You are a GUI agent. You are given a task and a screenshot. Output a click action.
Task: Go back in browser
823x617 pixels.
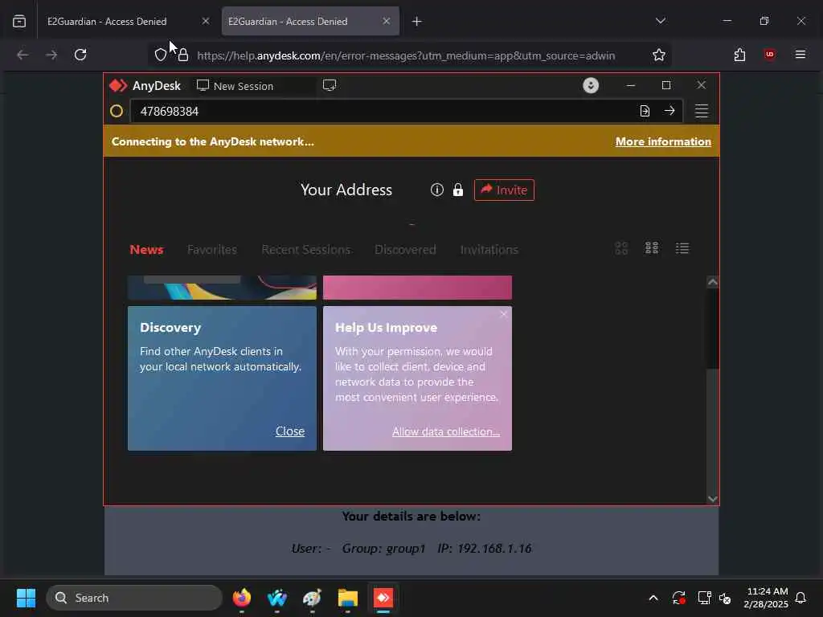[x=23, y=55]
